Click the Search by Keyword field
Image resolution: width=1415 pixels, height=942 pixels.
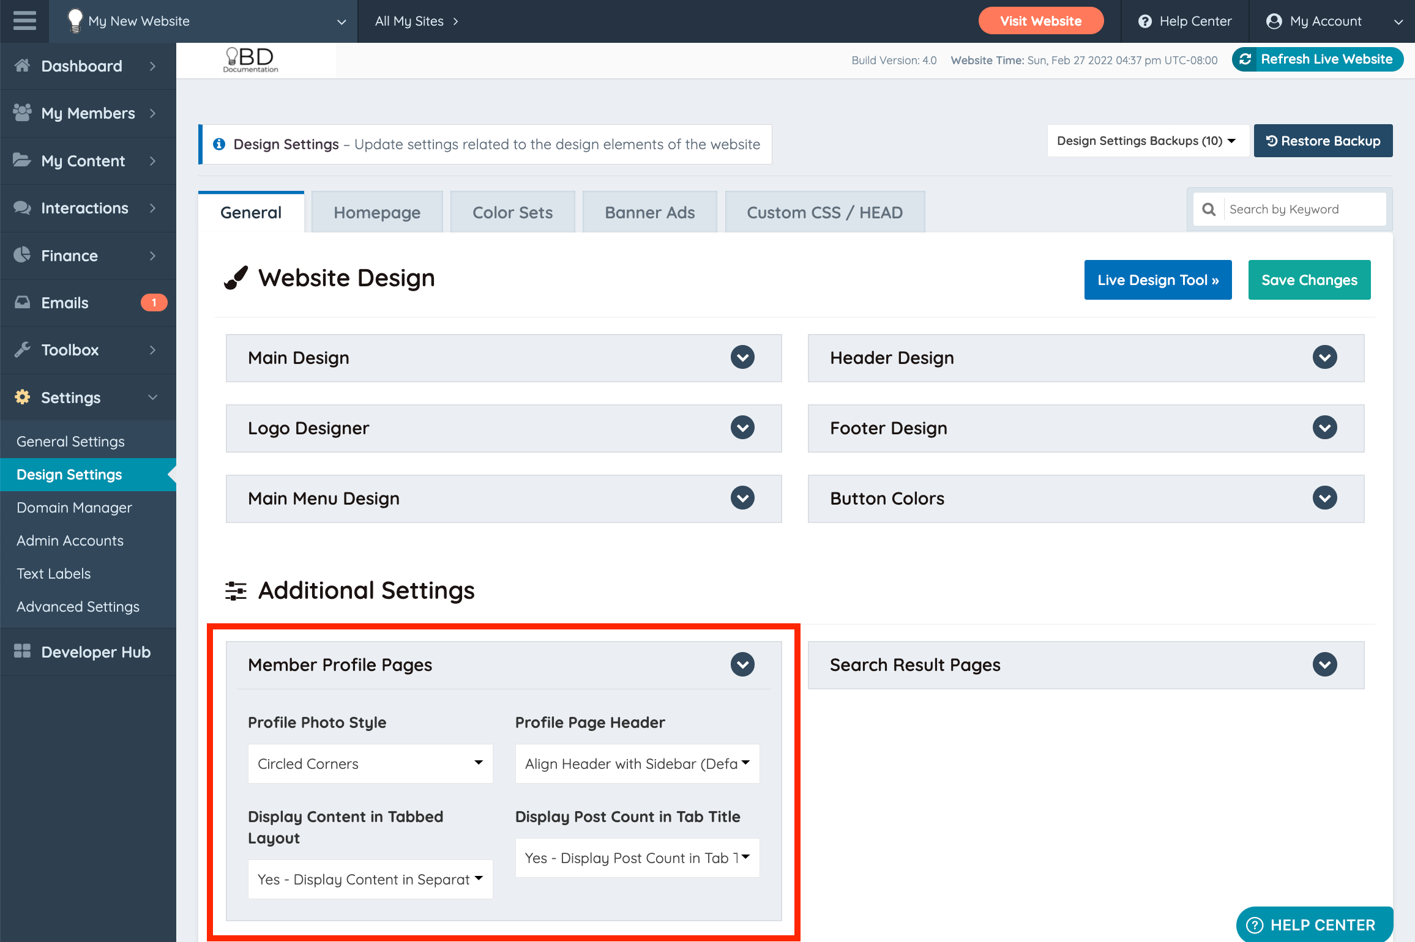(1304, 209)
